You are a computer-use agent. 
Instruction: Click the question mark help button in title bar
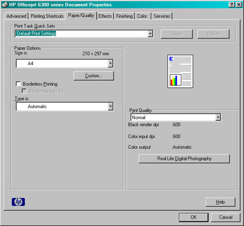point(232,4)
